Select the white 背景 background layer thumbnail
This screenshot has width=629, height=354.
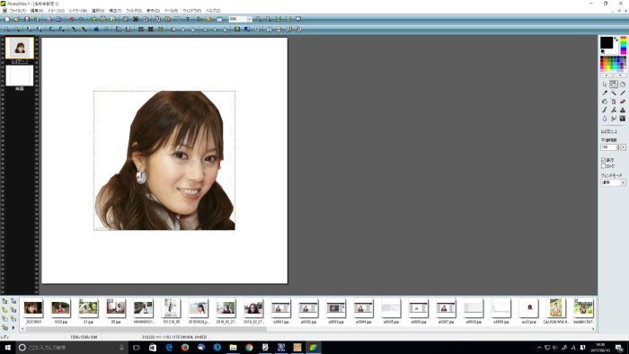point(19,75)
